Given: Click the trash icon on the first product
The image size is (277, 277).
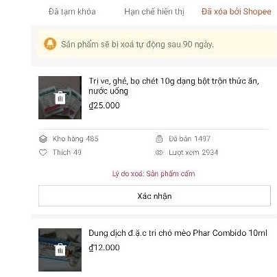Looking at the screenshot, I should [60, 98].
